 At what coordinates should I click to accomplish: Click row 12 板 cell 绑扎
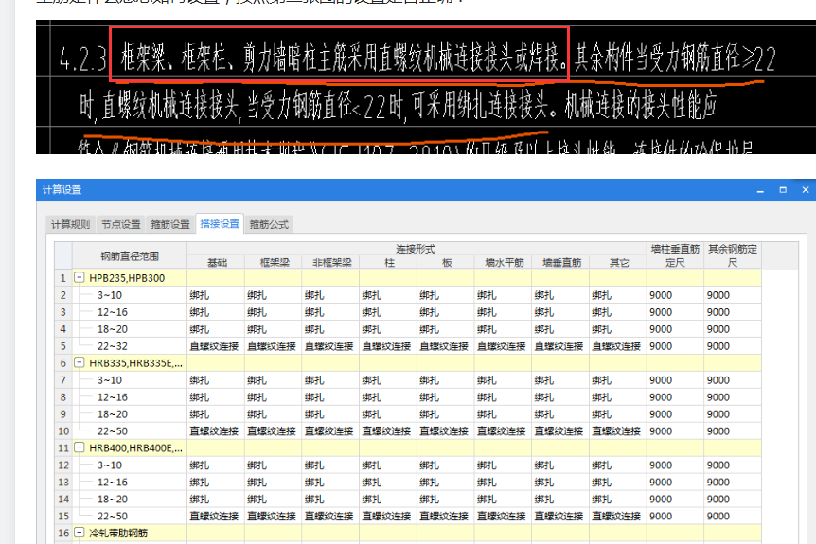coord(446,465)
